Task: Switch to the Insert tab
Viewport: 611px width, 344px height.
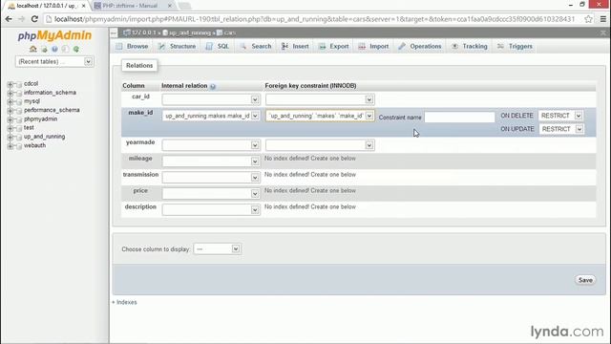Action: tap(295, 47)
